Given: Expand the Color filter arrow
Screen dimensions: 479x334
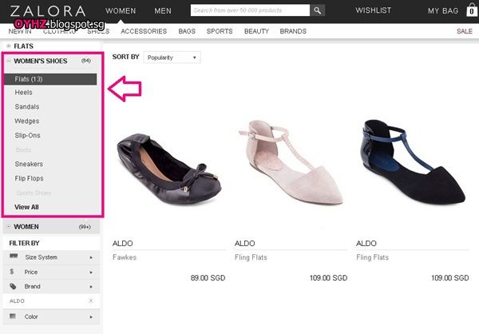Looking at the screenshot, I should pyautogui.click(x=91, y=317).
